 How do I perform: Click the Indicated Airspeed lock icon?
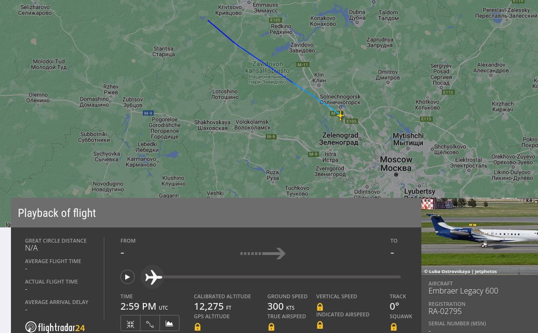pos(320,325)
